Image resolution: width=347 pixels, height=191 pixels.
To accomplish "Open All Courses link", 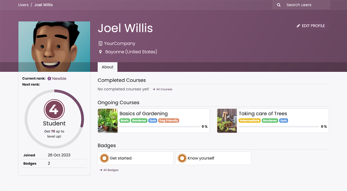I will [164, 89].
